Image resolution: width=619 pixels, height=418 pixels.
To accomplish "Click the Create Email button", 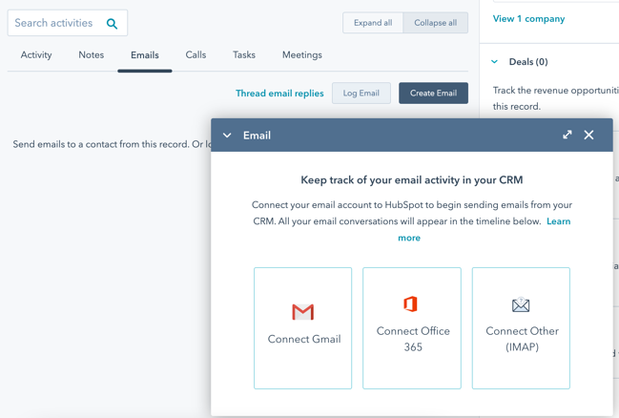I will 433,94.
